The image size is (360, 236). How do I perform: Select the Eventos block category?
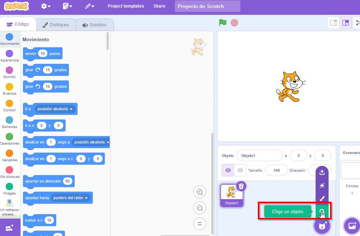tap(9, 89)
